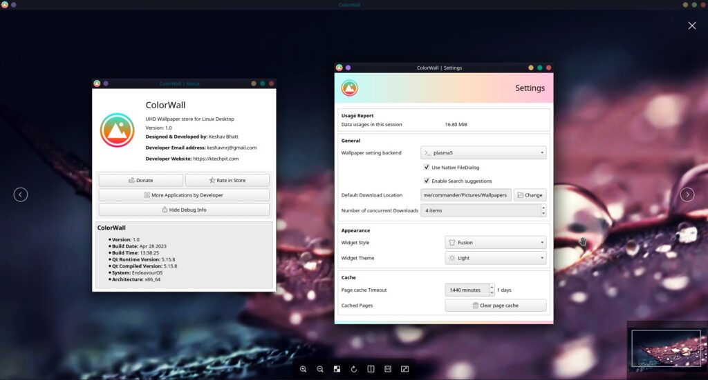Click the 1:1 actual size icon
This screenshot has height=380, width=708.
(388, 369)
